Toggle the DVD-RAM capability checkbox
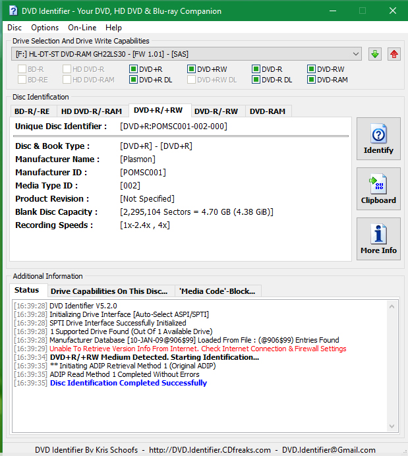This screenshot has height=456, width=408. [x=311, y=80]
